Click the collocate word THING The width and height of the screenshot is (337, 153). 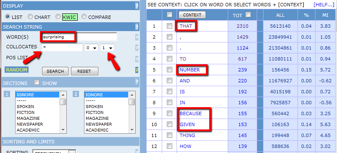click(187, 135)
